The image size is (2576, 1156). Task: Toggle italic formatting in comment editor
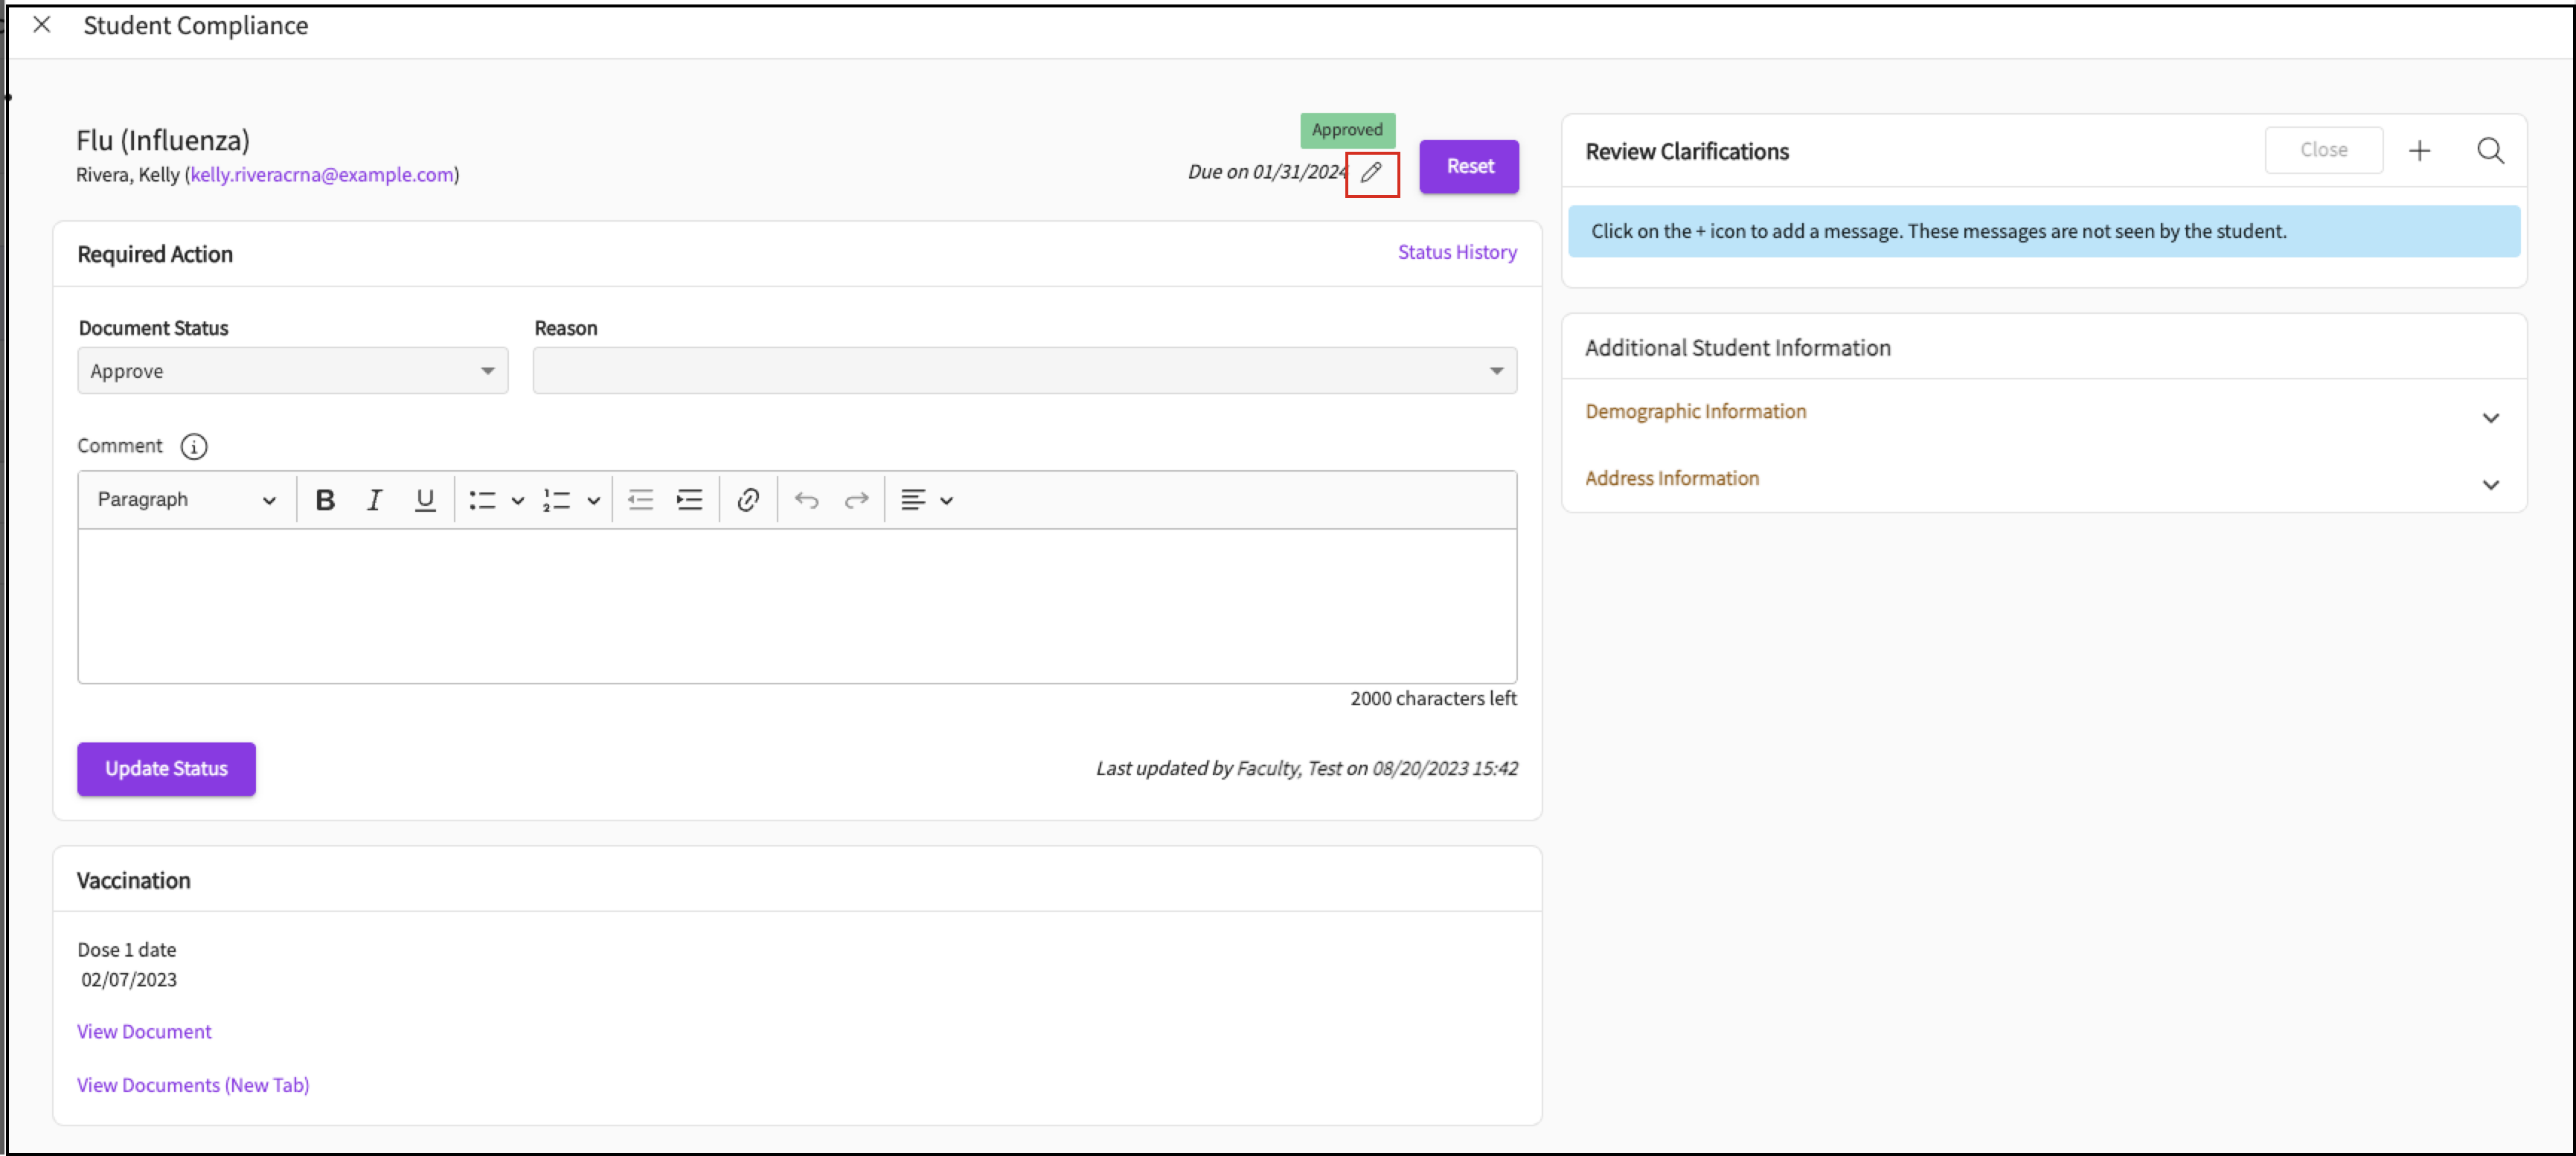pyautogui.click(x=374, y=500)
